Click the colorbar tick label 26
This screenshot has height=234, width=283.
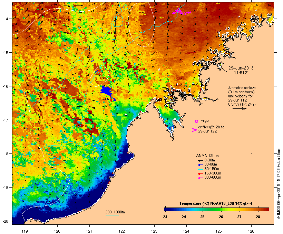point(221,217)
